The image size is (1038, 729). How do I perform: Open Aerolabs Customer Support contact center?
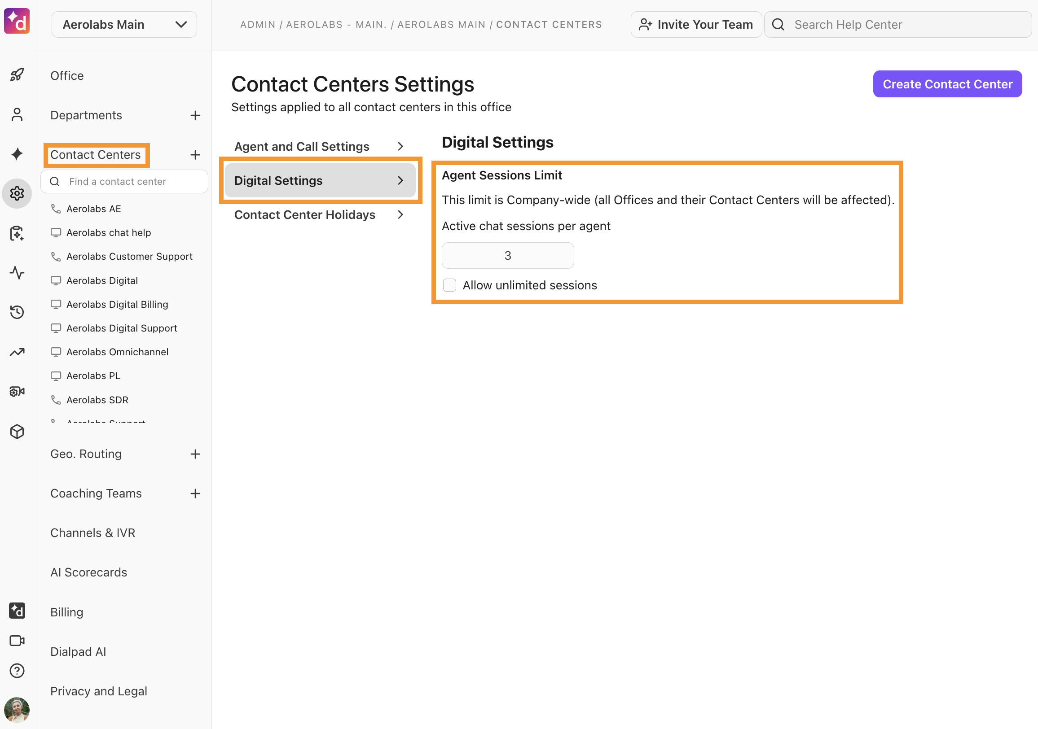tap(129, 257)
